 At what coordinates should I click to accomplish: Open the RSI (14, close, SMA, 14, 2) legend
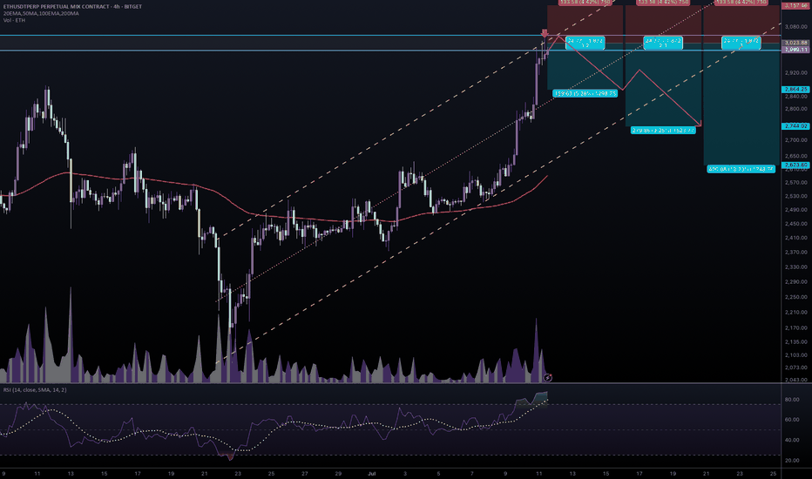[x=35, y=389]
